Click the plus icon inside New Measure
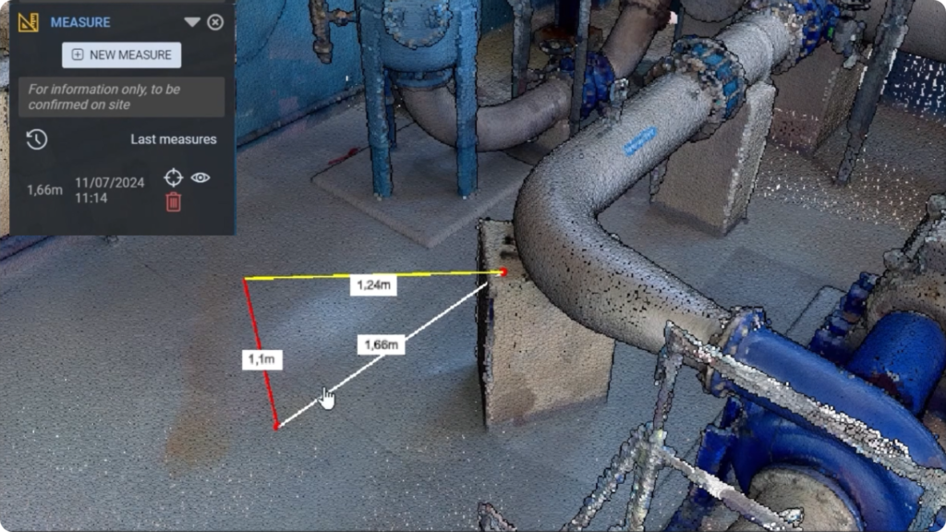 point(77,54)
